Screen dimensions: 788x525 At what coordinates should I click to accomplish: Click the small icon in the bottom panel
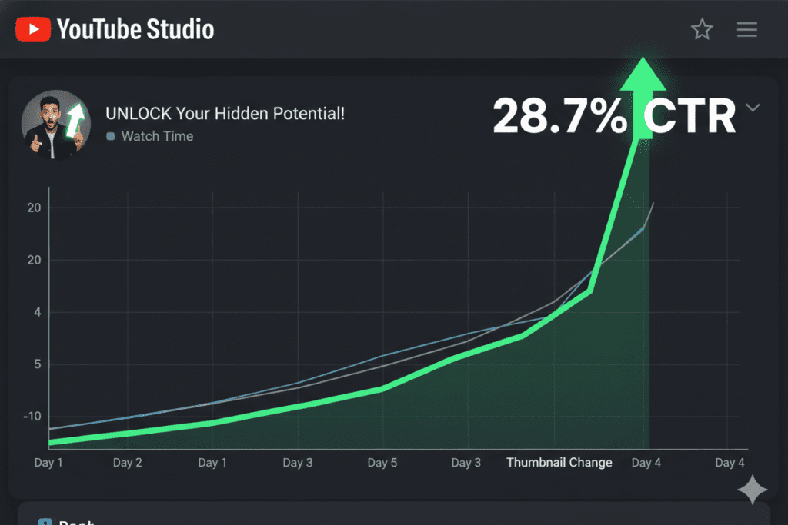[45, 521]
